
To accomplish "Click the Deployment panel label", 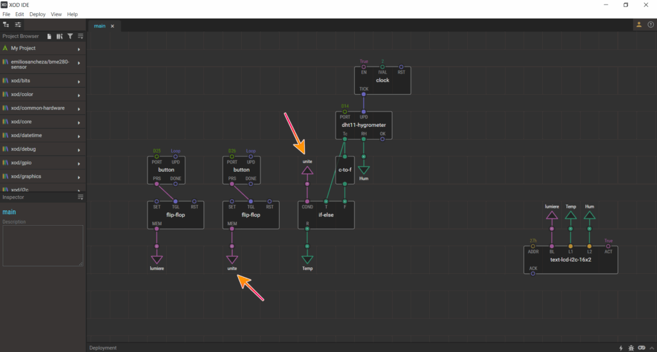I will point(103,348).
